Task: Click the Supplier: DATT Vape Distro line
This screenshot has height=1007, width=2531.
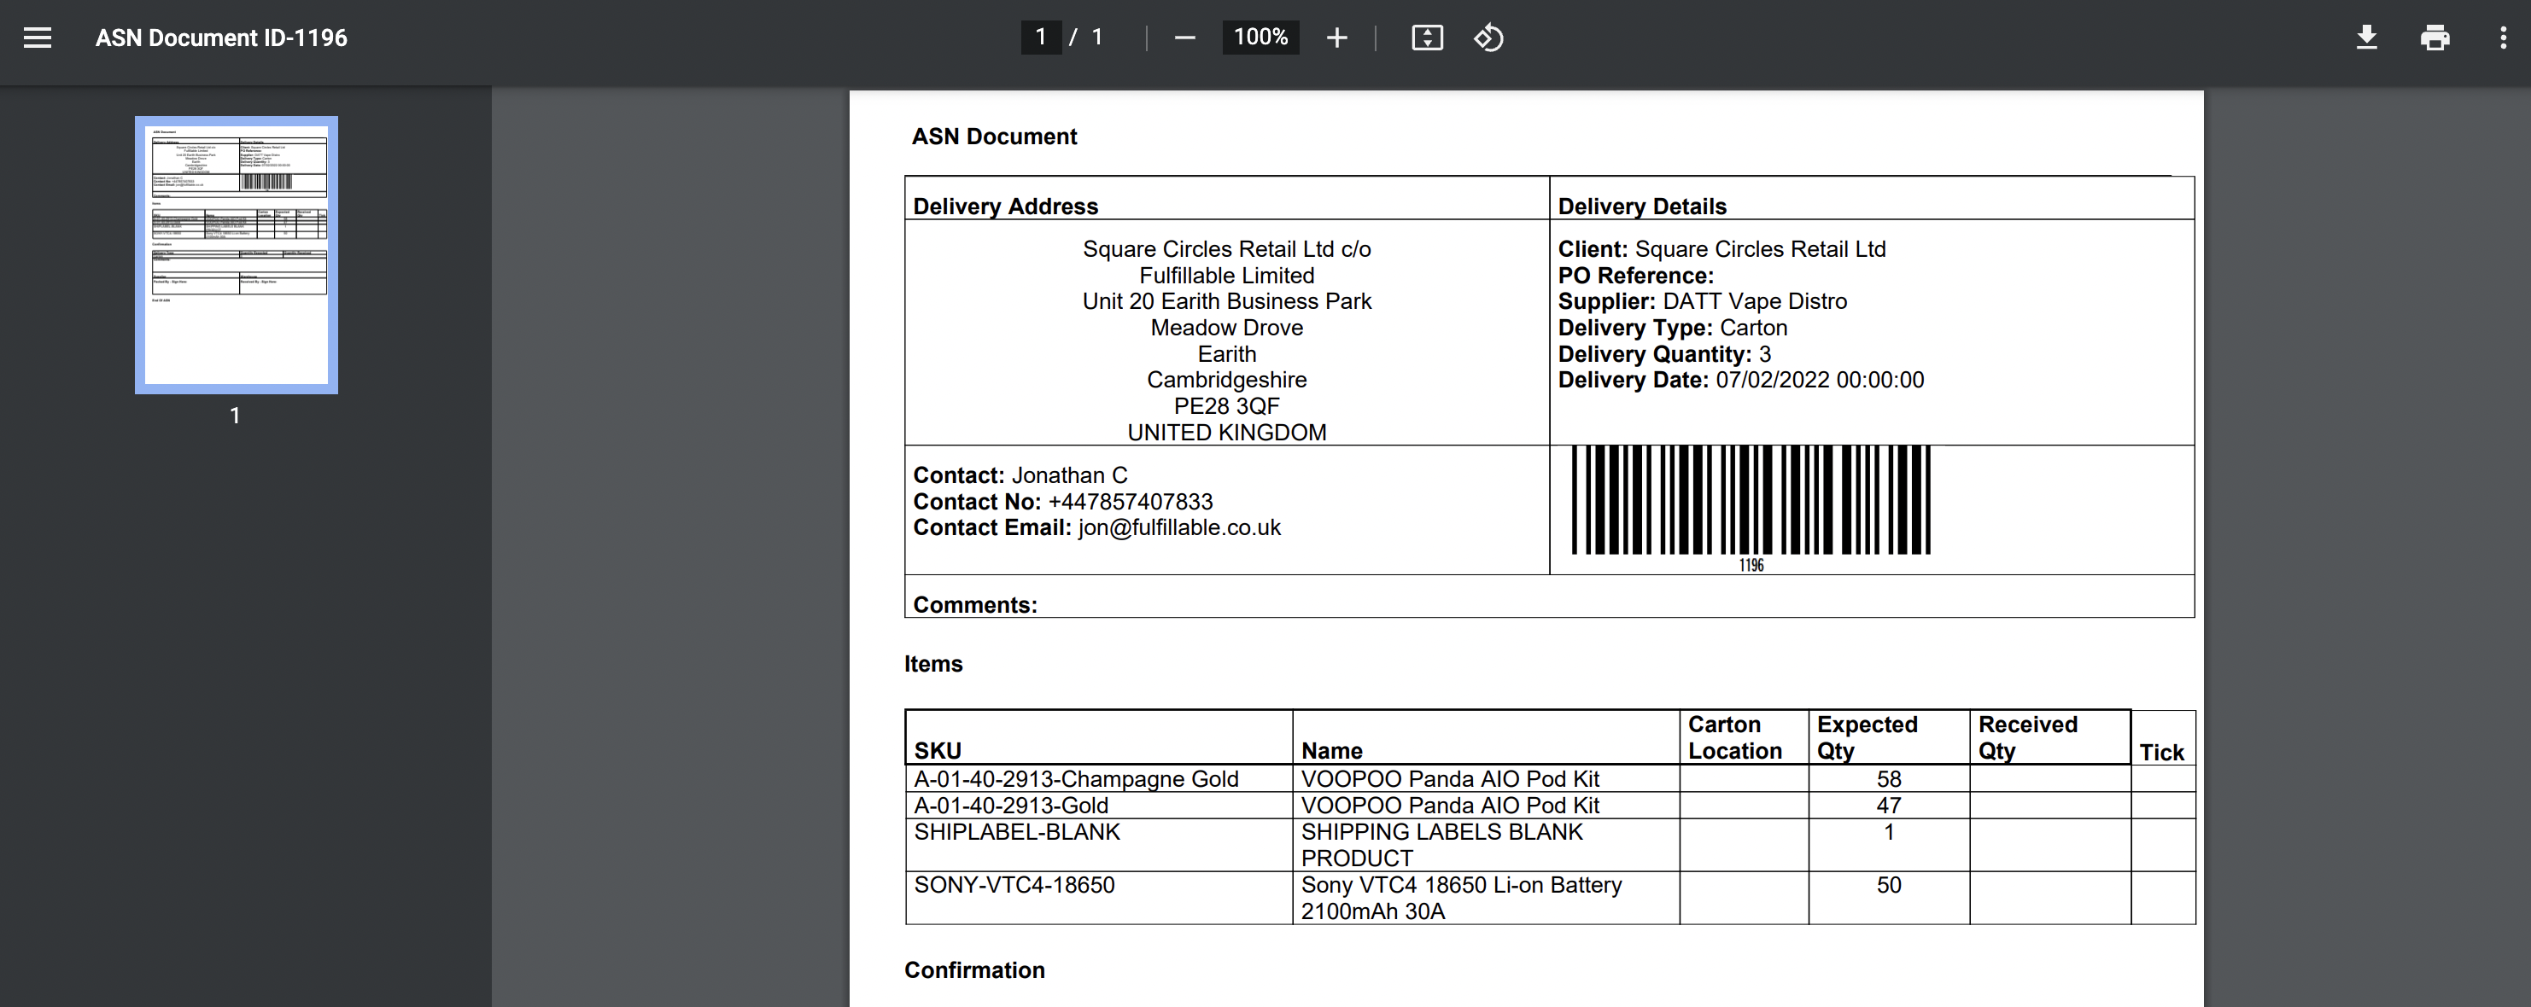Action: pyautogui.click(x=1702, y=301)
